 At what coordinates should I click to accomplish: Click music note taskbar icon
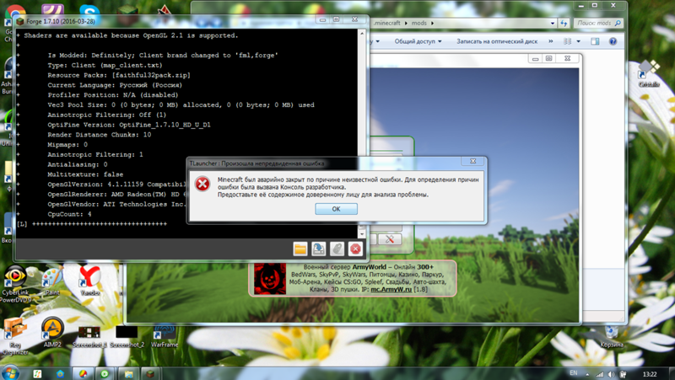(x=37, y=373)
